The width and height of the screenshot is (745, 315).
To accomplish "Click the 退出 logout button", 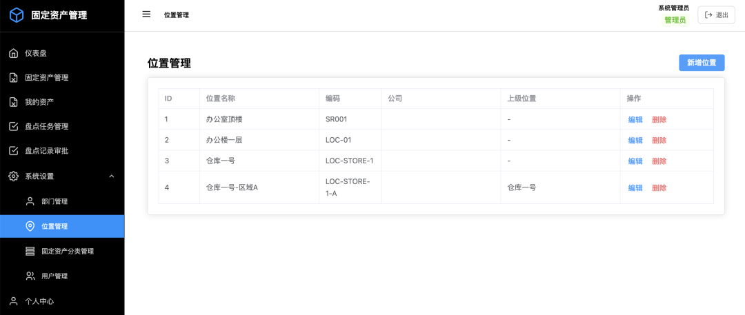I will pyautogui.click(x=716, y=14).
